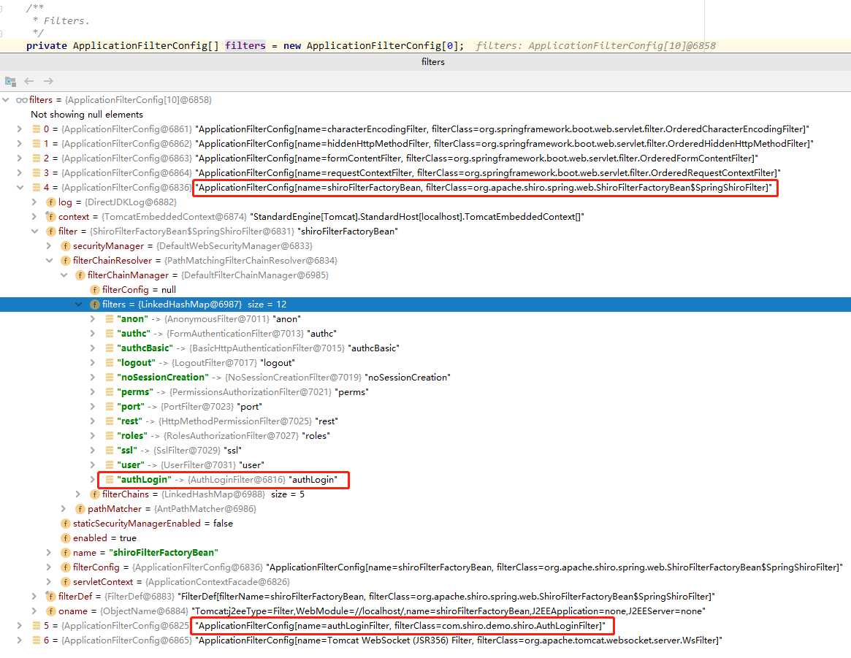The height and width of the screenshot is (658, 851).
Task: Expand the securityManager field
Action: coord(49,246)
